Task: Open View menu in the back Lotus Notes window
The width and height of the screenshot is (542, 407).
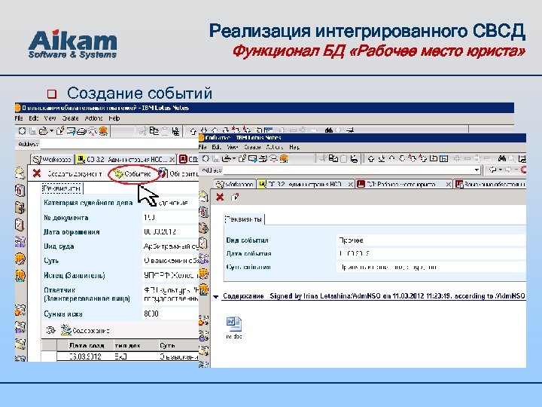Action: point(50,118)
